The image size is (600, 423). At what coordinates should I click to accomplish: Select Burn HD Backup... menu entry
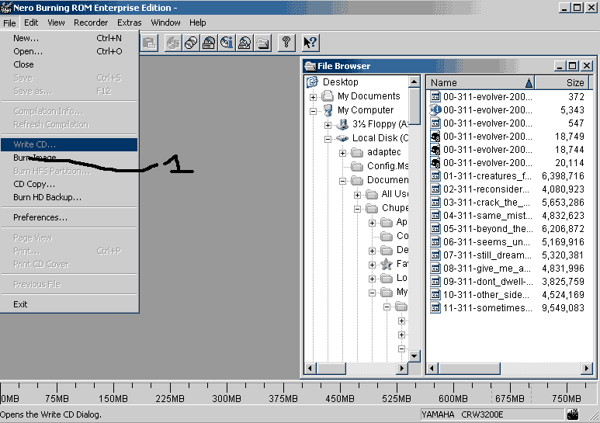(69, 197)
